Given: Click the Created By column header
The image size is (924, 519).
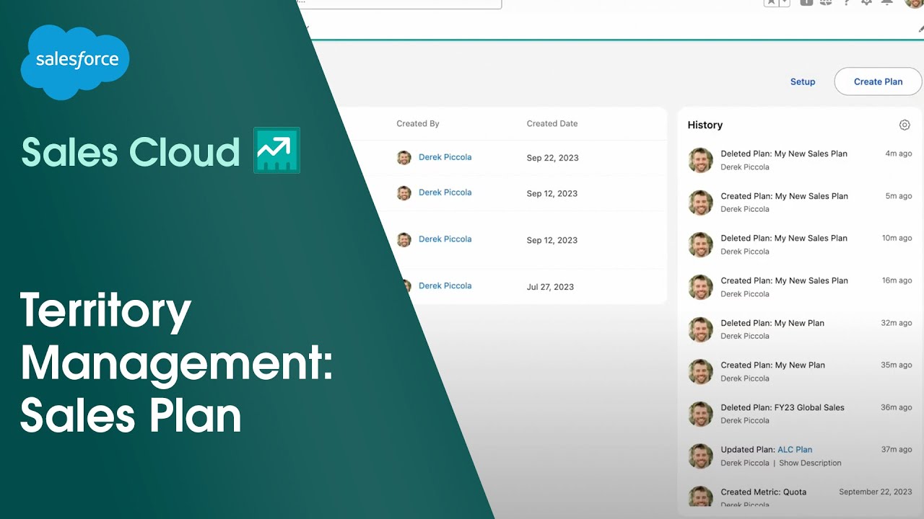Looking at the screenshot, I should click(x=418, y=124).
